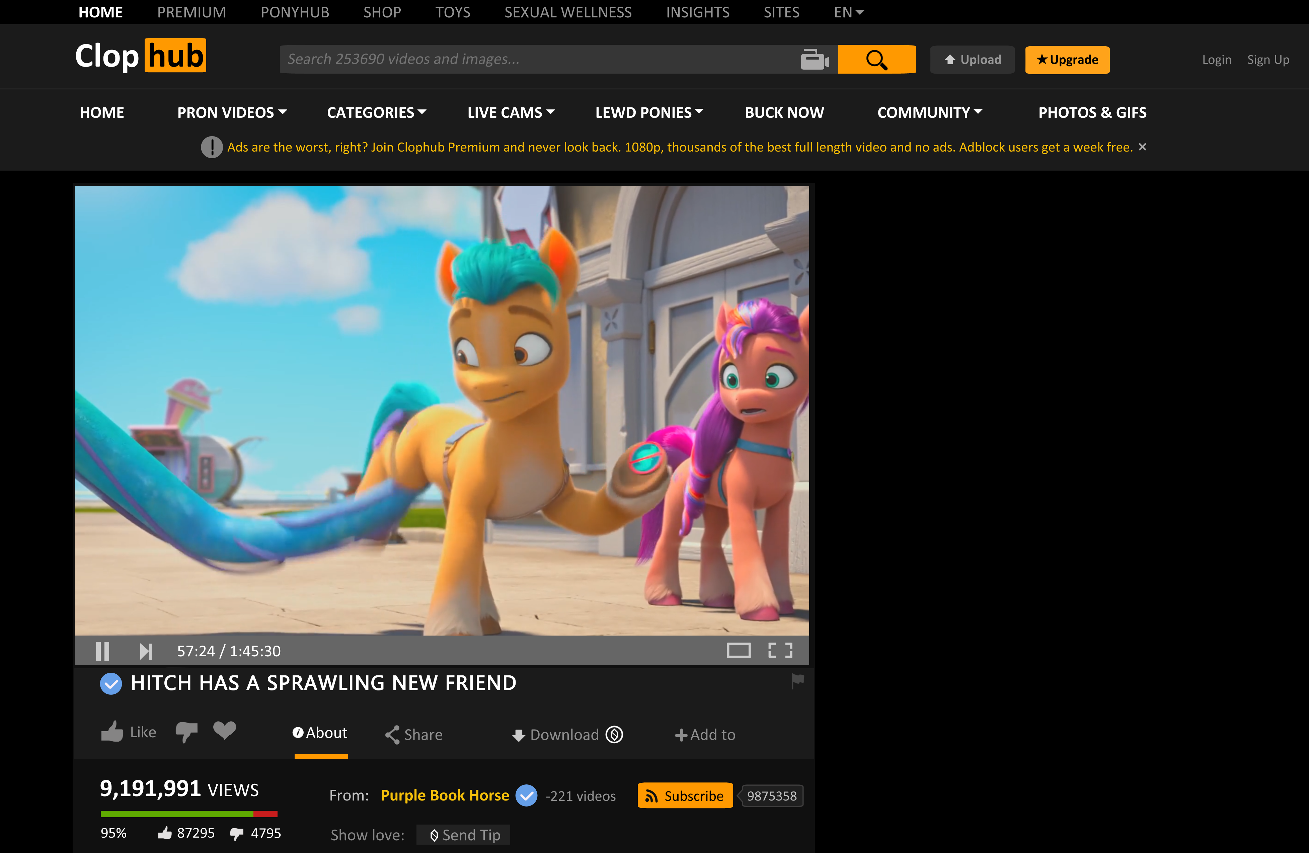This screenshot has height=853, width=1309.
Task: Expand the Categories dropdown menu
Action: (376, 113)
